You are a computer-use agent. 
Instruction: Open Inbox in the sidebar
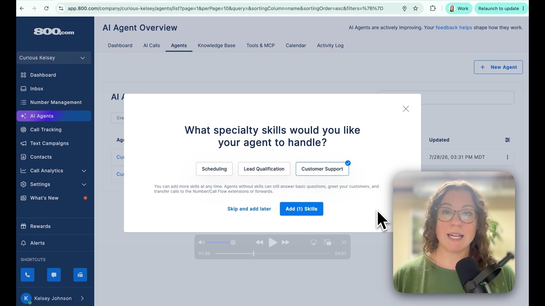tap(37, 88)
